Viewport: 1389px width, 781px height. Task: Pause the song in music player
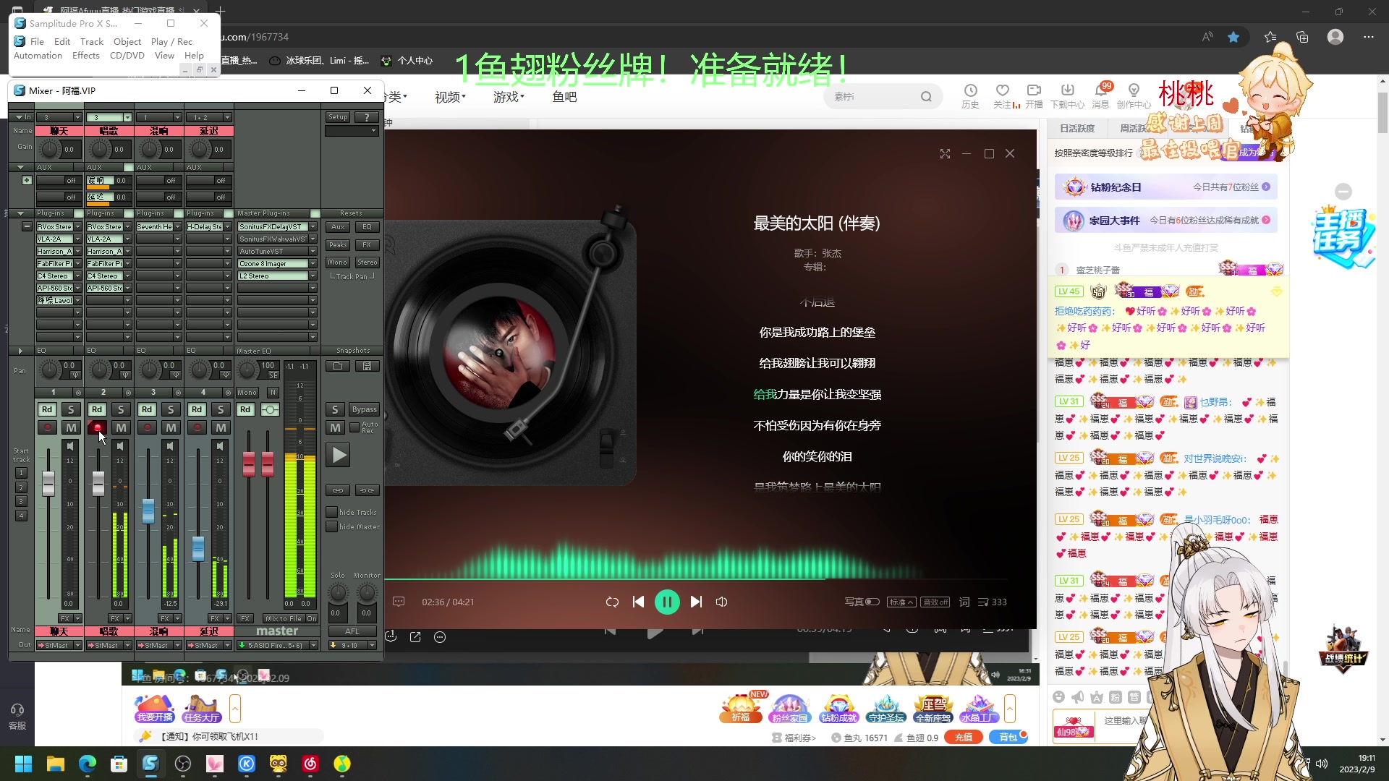click(x=666, y=602)
